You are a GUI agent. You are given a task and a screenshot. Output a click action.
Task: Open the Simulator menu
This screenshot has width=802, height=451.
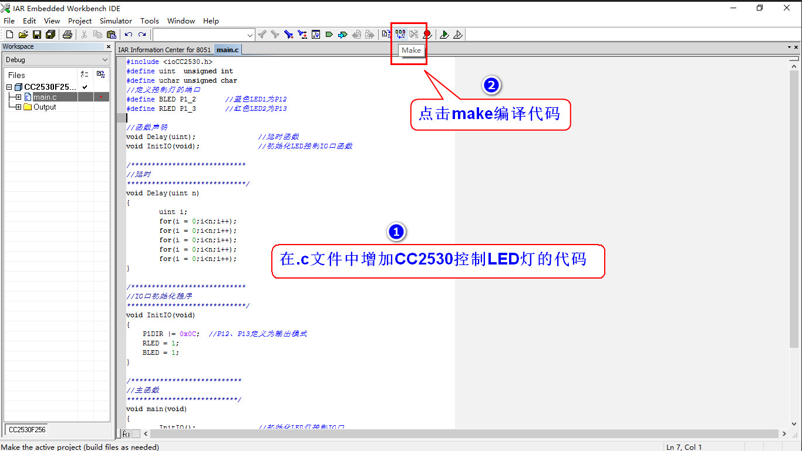[115, 21]
